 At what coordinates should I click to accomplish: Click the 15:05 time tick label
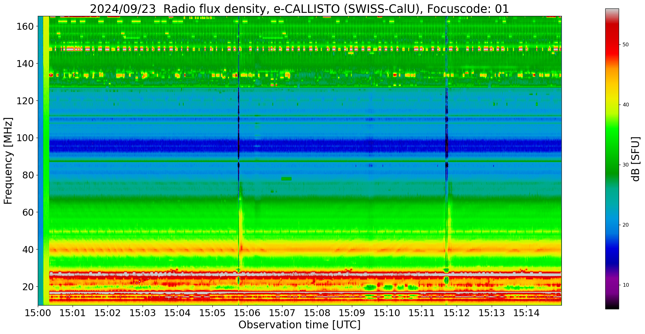tap(213, 312)
